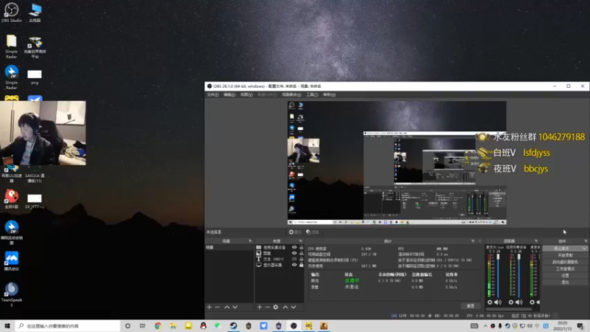Click the 重置 reset button in stats
Image resolution: width=590 pixels, height=332 pixels.
point(471,306)
